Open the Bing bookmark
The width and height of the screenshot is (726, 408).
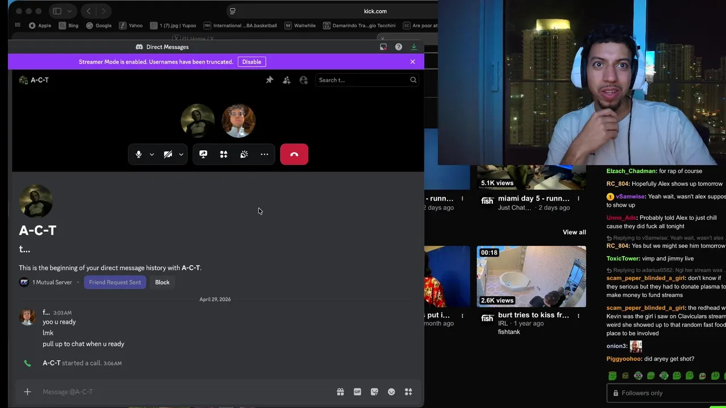[x=69, y=25]
